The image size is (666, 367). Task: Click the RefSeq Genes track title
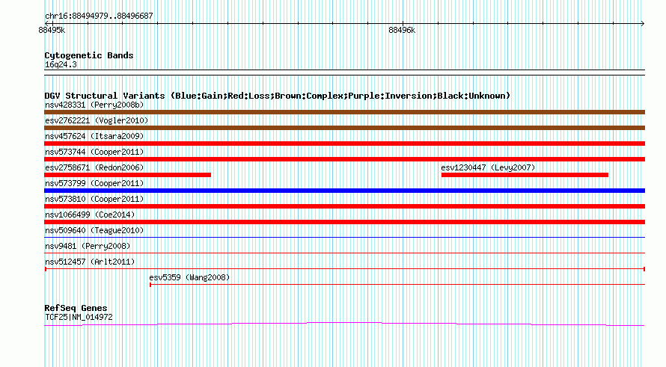pos(76,308)
